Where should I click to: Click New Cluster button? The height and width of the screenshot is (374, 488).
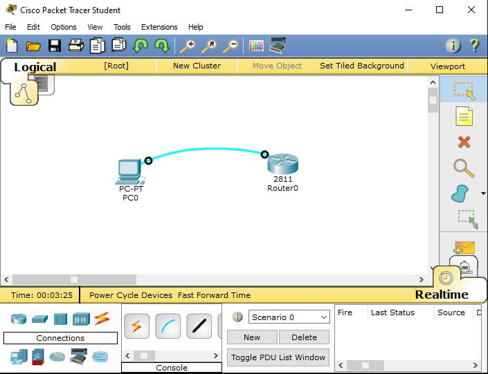click(197, 66)
